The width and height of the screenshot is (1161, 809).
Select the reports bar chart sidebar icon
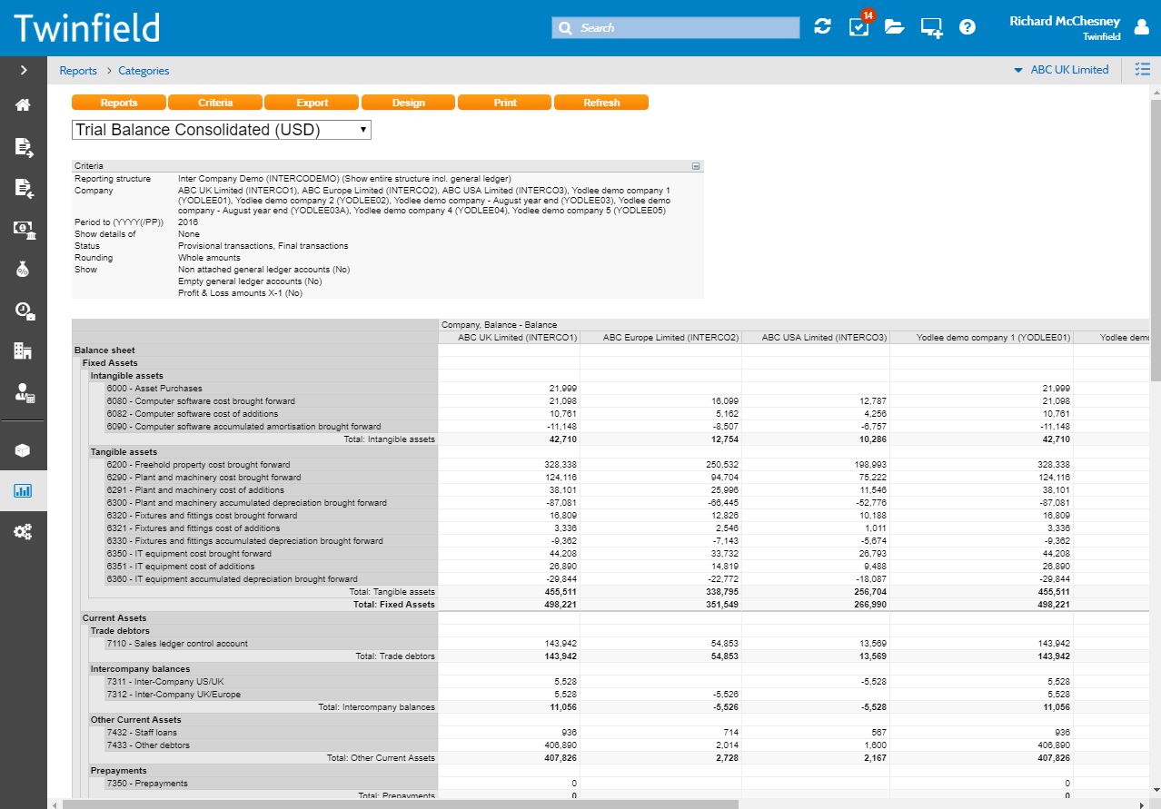click(24, 491)
